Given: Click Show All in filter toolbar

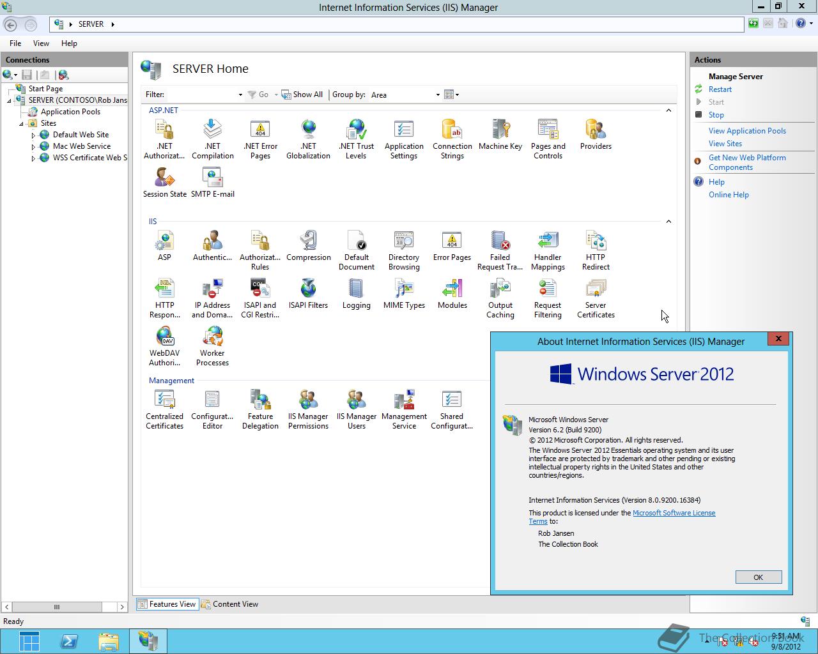Looking at the screenshot, I should pyautogui.click(x=302, y=95).
